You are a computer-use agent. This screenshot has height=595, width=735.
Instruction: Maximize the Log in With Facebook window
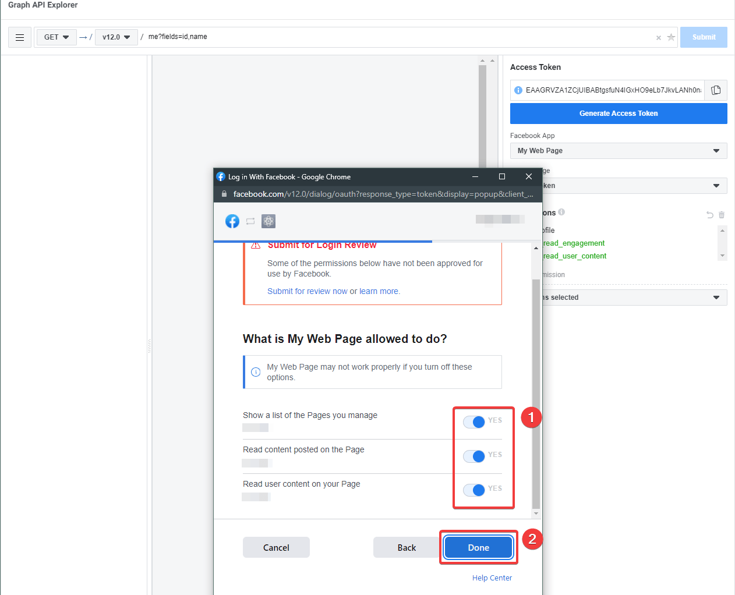tap(502, 176)
